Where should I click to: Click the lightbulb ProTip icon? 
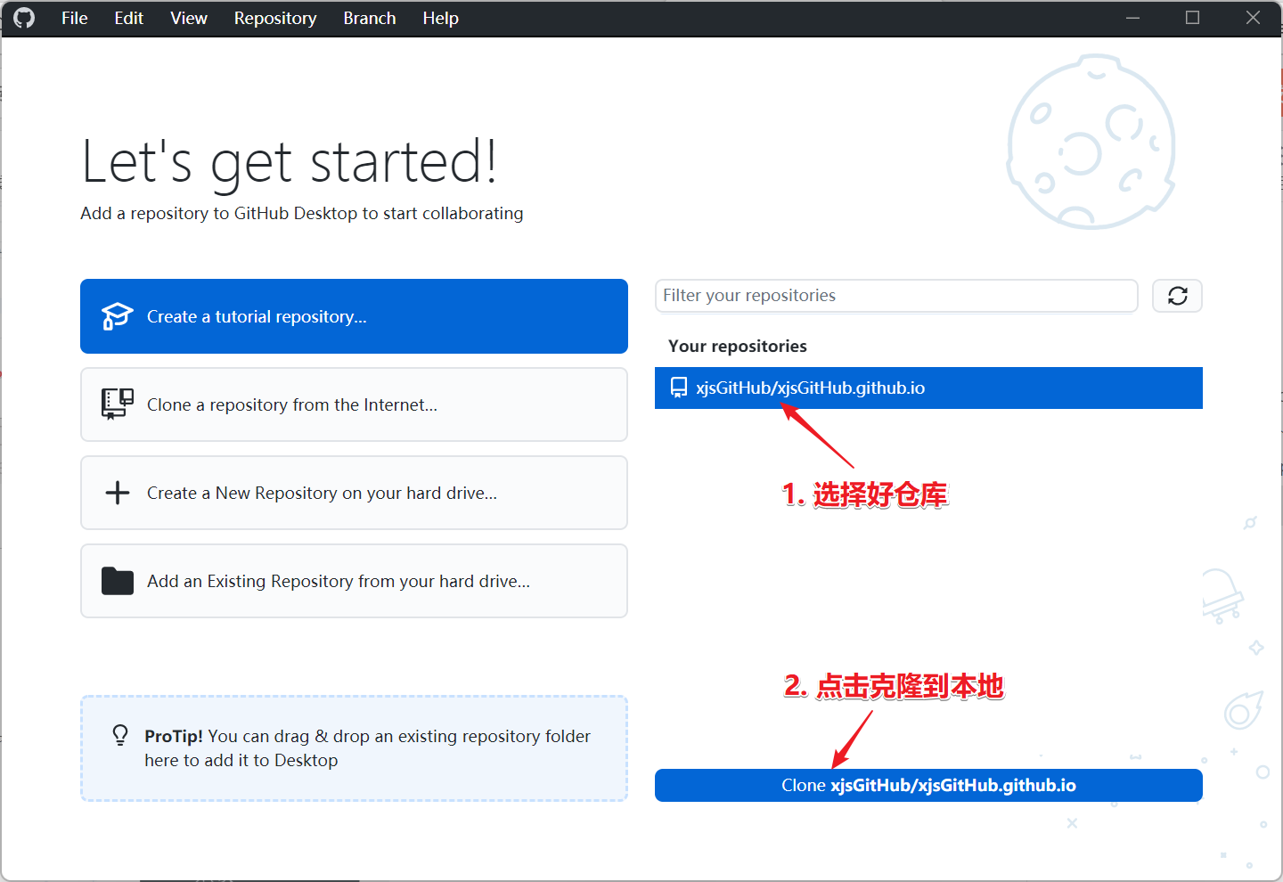[x=120, y=735]
